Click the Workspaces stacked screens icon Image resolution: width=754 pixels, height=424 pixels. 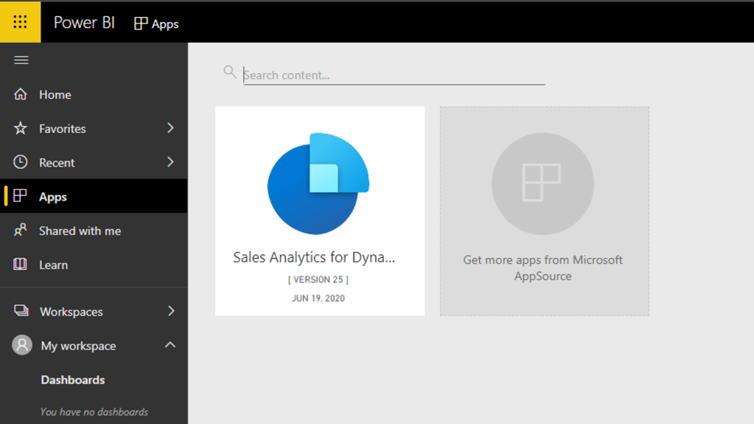tap(21, 311)
